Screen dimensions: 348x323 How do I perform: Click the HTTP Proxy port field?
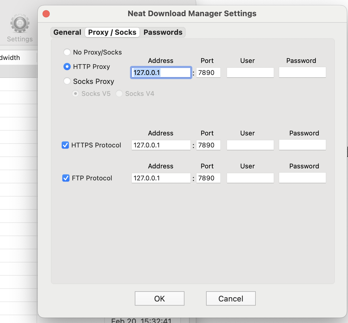(x=208, y=73)
